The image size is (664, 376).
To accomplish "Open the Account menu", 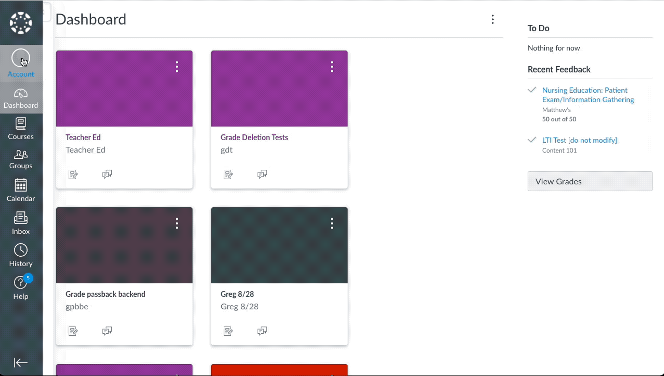I will click(21, 64).
